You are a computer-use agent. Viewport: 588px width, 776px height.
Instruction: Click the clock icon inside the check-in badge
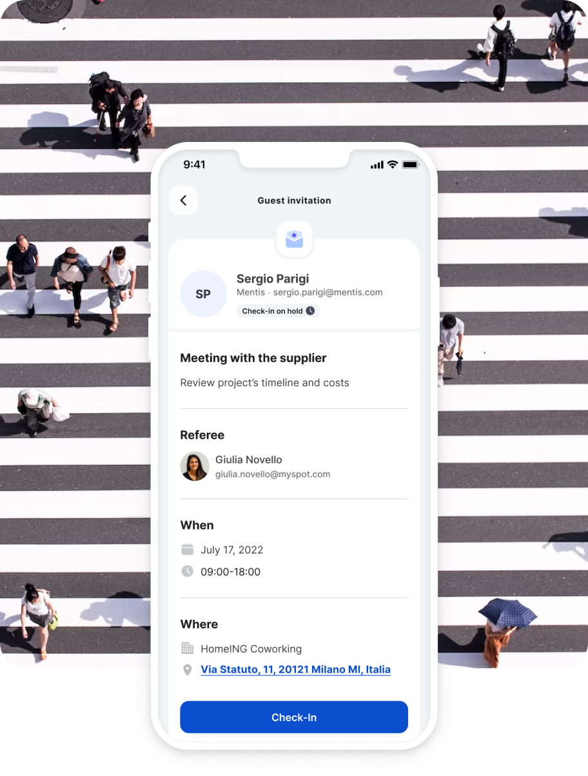310,310
